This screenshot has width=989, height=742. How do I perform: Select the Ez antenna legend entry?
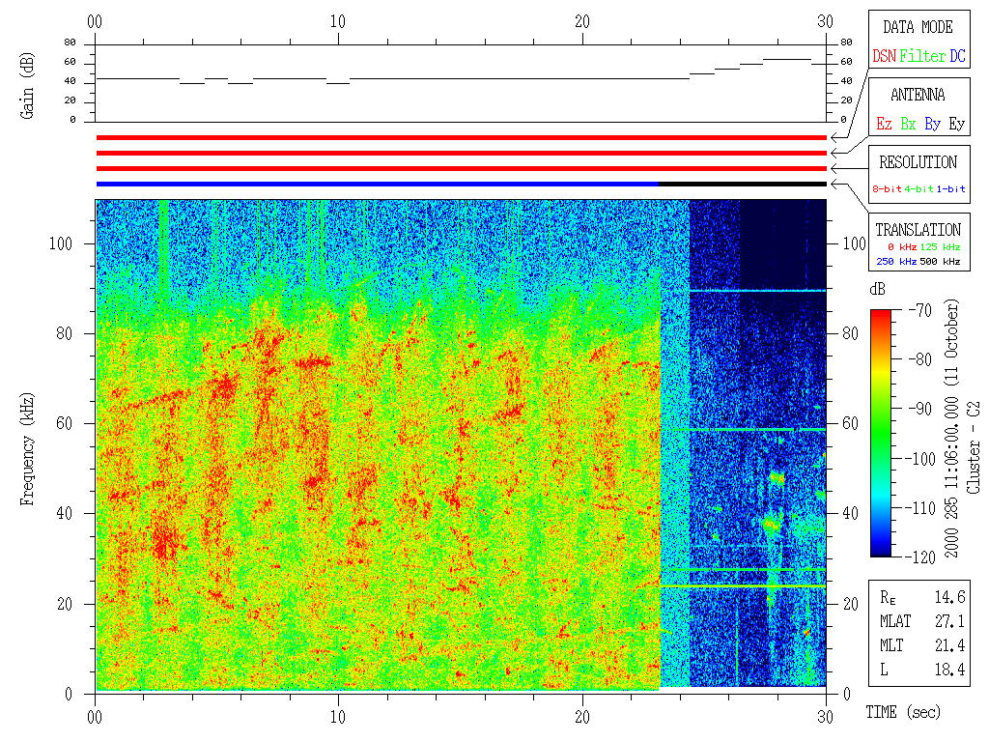click(x=884, y=125)
